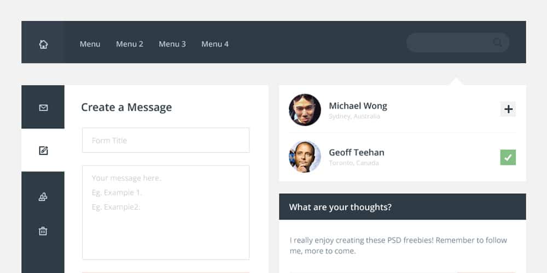Open the first Menu item
The width and height of the screenshot is (547, 273).
(x=90, y=44)
